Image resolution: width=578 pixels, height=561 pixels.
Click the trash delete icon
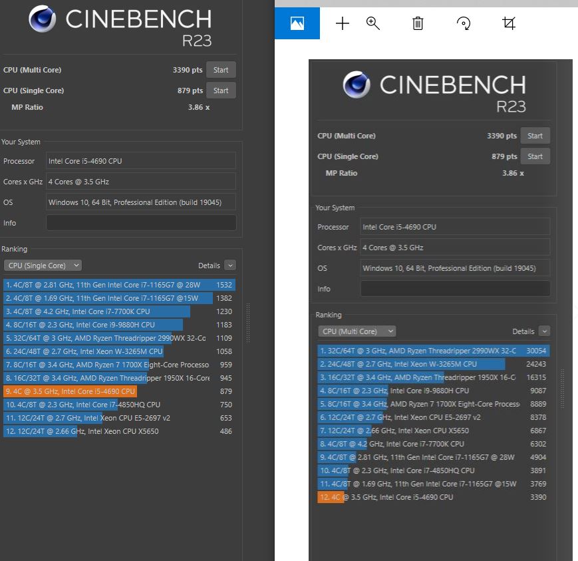click(418, 23)
